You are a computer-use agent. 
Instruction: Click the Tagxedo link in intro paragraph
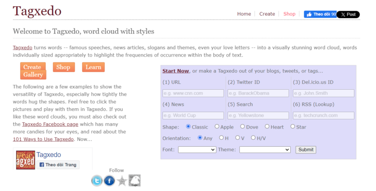point(23,48)
